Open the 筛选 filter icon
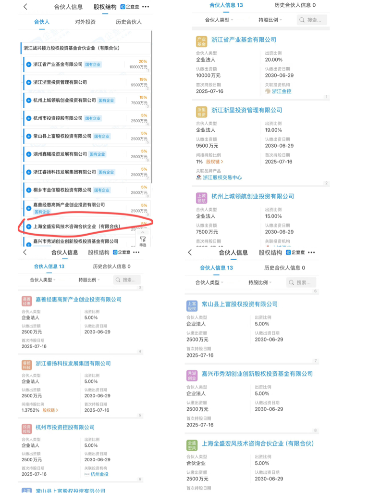 click(143, 241)
